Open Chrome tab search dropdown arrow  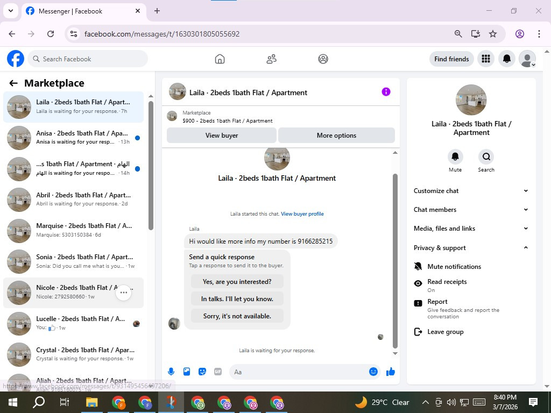(11, 11)
